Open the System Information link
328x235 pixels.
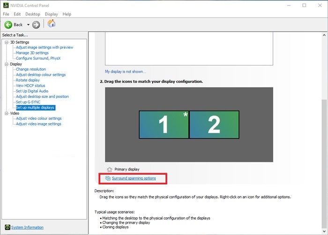tap(27, 227)
